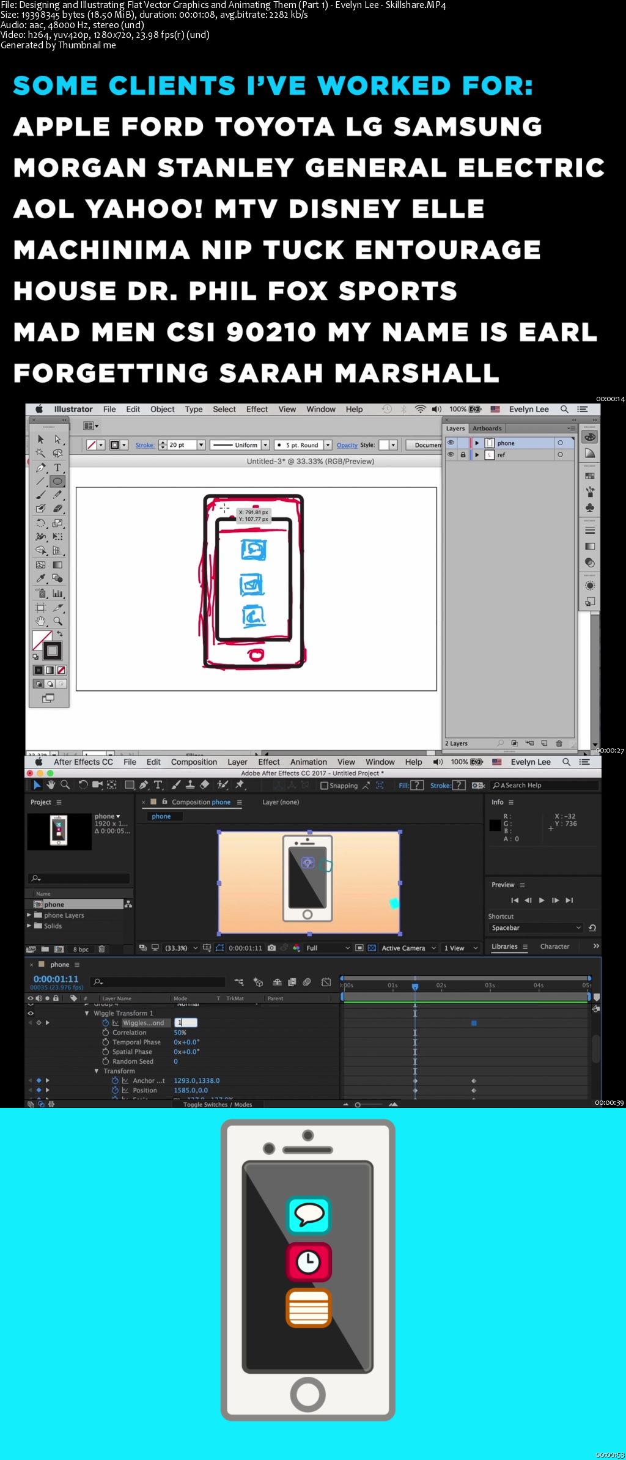Click the Illustrator stroke color swatch in toolbox
This screenshot has width=626, height=1460.
click(52, 651)
